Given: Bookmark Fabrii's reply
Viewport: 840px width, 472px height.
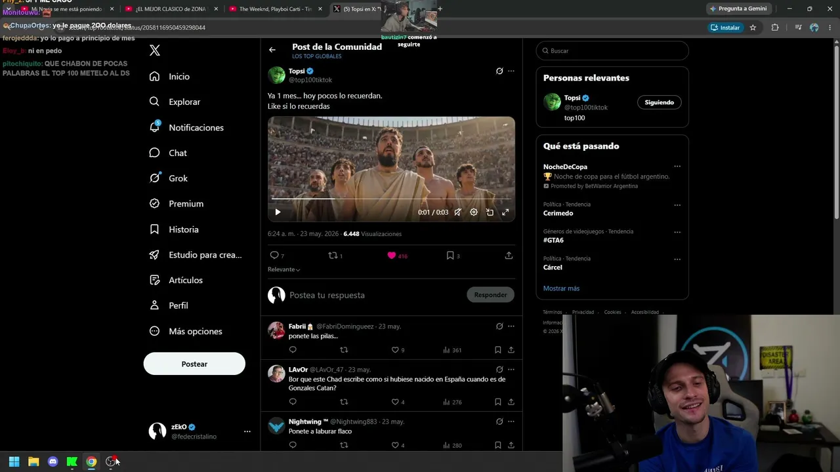Looking at the screenshot, I should coord(498,350).
